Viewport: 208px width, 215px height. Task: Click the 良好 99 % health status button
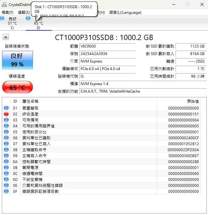pos(17,60)
